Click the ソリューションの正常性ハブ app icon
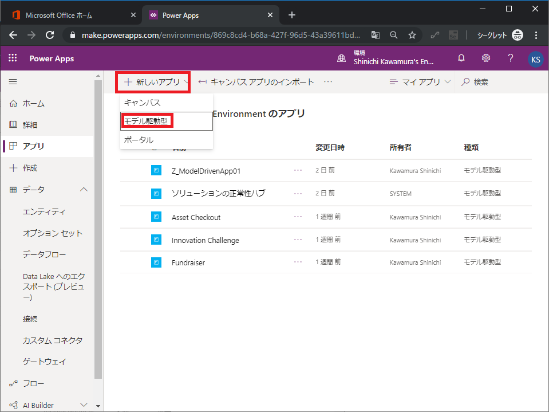 pos(156,193)
